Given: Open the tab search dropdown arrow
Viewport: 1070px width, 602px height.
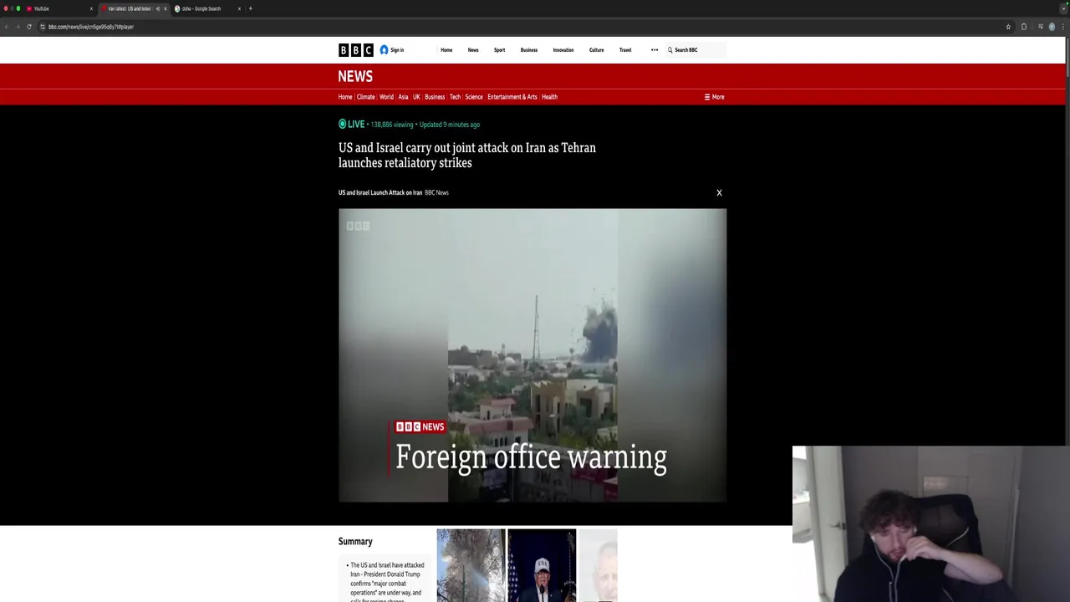Looking at the screenshot, I should 1063,8.
